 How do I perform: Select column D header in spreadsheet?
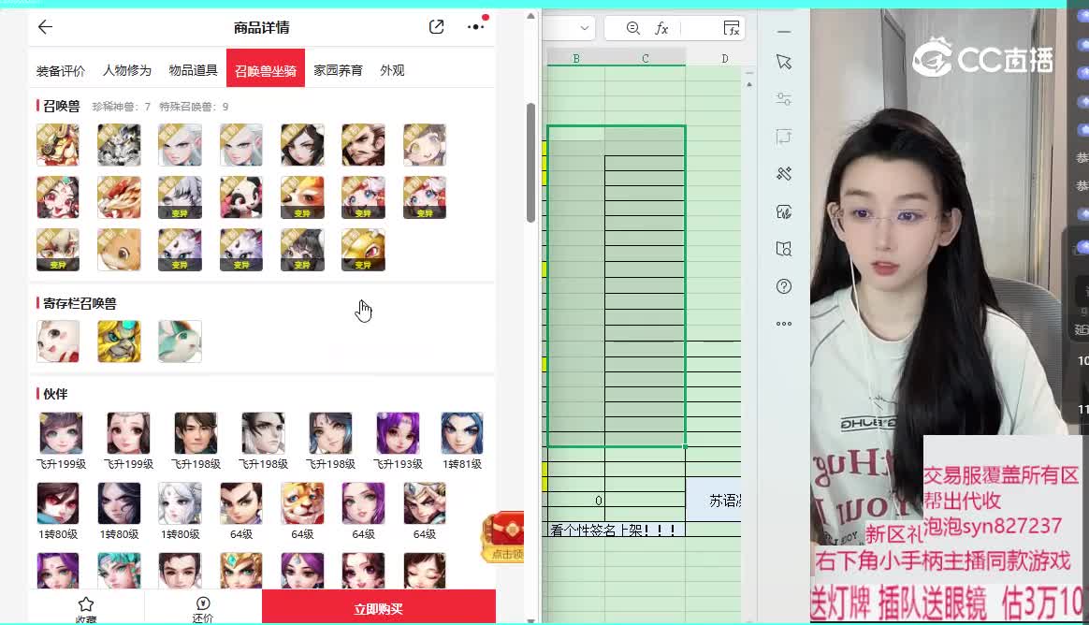click(724, 58)
